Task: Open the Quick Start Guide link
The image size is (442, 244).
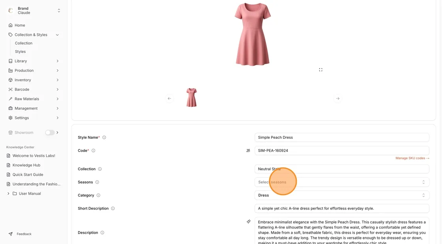Action: click(28, 175)
